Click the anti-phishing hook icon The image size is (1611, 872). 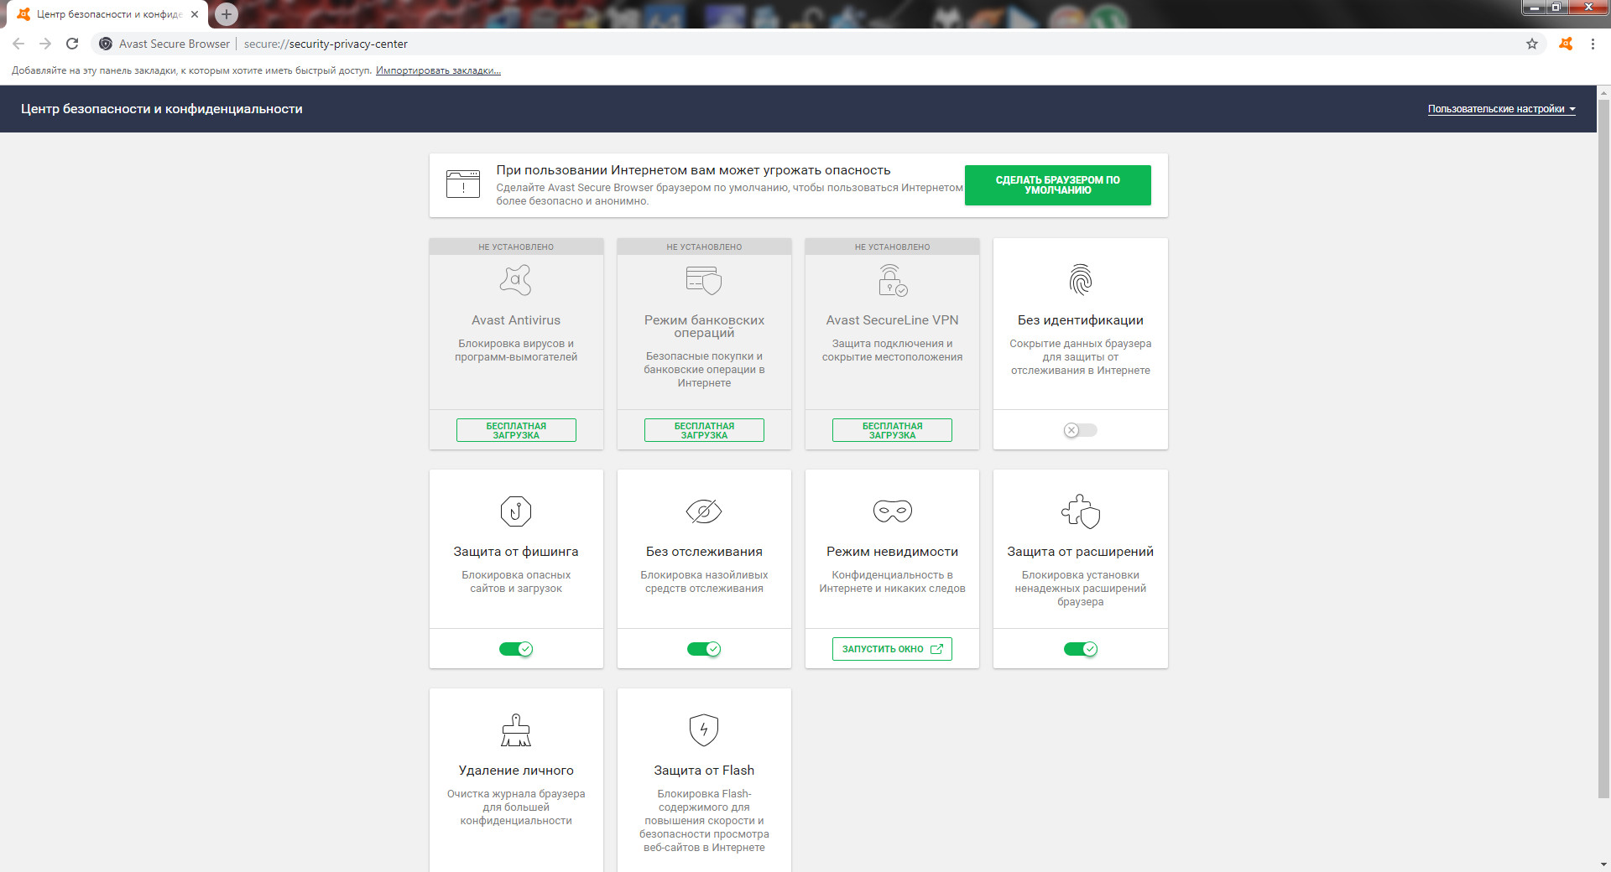click(x=516, y=511)
